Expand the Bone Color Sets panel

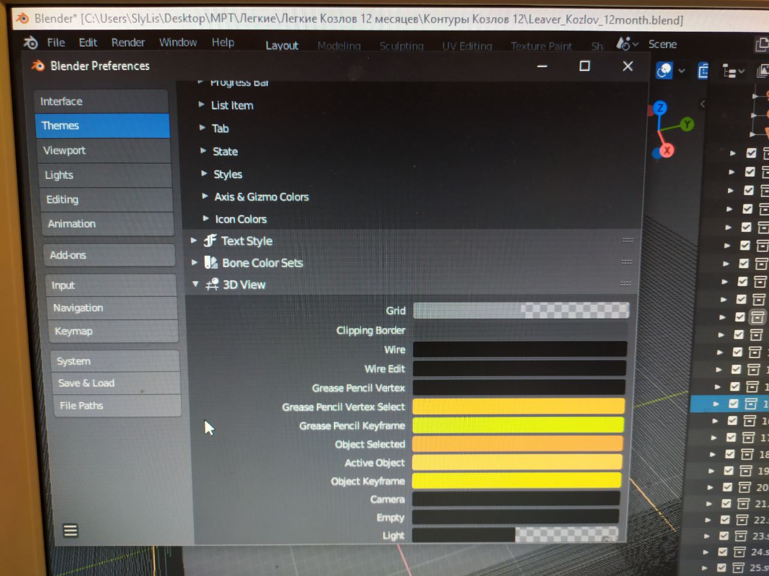[195, 262]
